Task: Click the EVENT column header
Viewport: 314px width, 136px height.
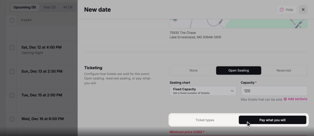Action: pyautogui.click(x=26, y=20)
